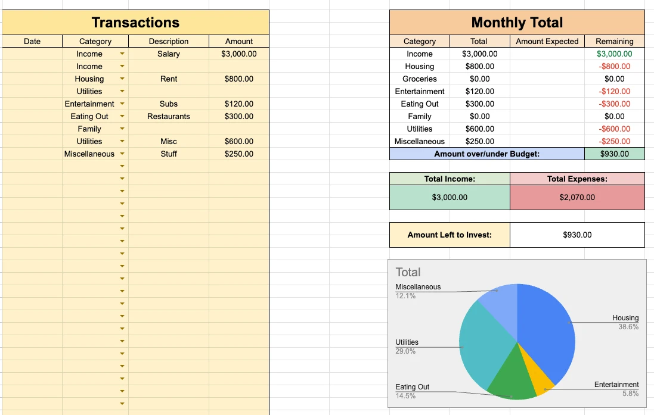
Task: Click the Entertainment 5.8% chart label
Action: pos(616,389)
